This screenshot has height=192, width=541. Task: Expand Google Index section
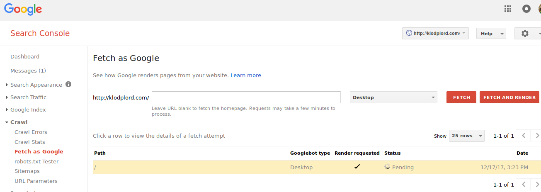coord(7,110)
